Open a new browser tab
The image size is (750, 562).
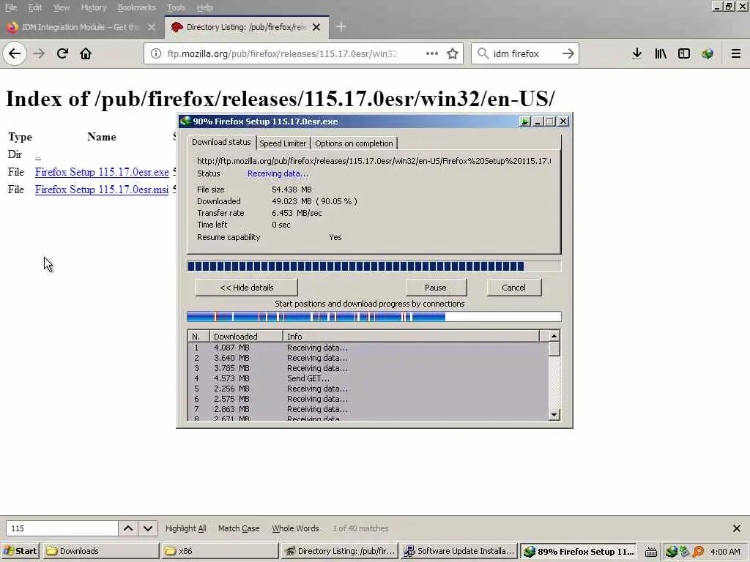pos(341,27)
